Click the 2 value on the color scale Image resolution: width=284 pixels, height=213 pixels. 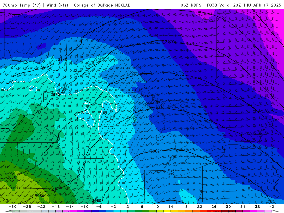click(x=128, y=207)
